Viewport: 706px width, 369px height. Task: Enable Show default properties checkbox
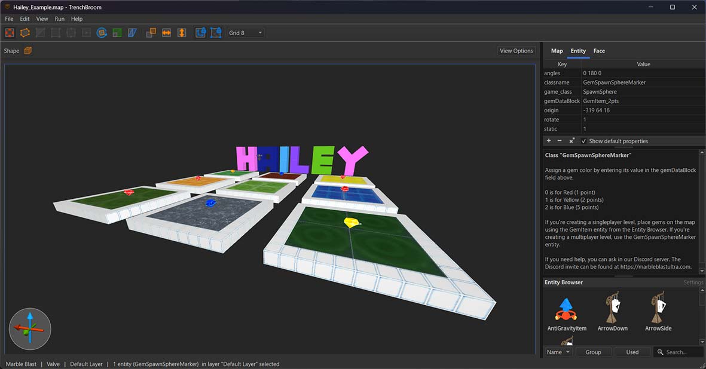(583, 141)
